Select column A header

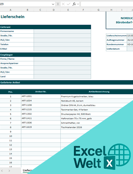tap(11, 10)
